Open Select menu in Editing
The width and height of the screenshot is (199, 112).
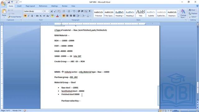(x=193, y=17)
